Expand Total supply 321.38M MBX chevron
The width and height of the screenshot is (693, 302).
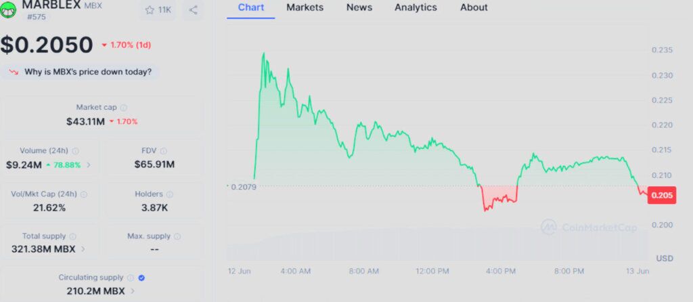83,249
